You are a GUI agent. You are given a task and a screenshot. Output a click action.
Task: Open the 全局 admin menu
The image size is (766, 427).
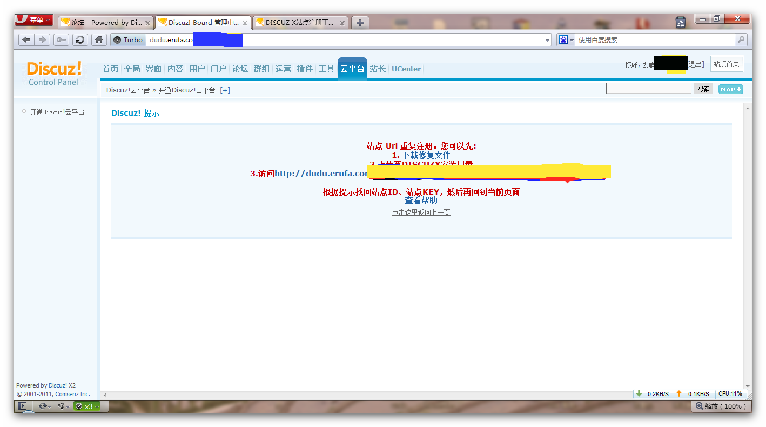coord(132,69)
